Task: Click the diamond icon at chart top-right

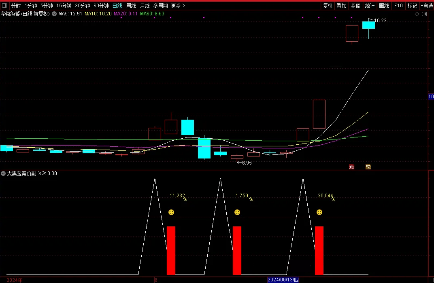Action: [417, 14]
